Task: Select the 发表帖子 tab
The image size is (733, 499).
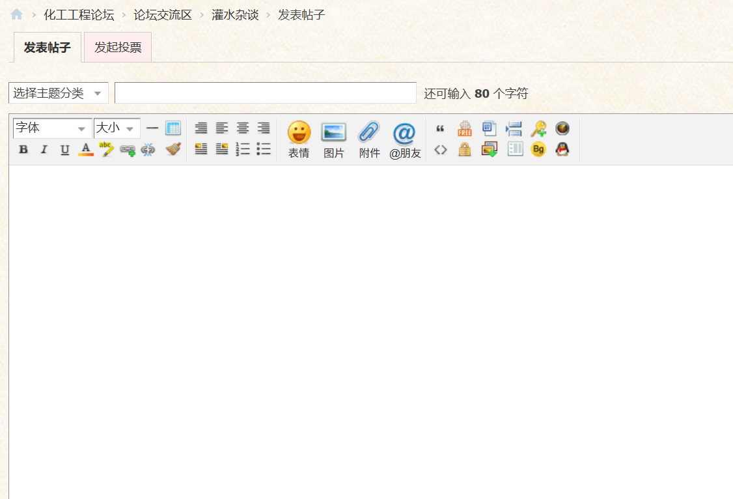Action: (48, 48)
